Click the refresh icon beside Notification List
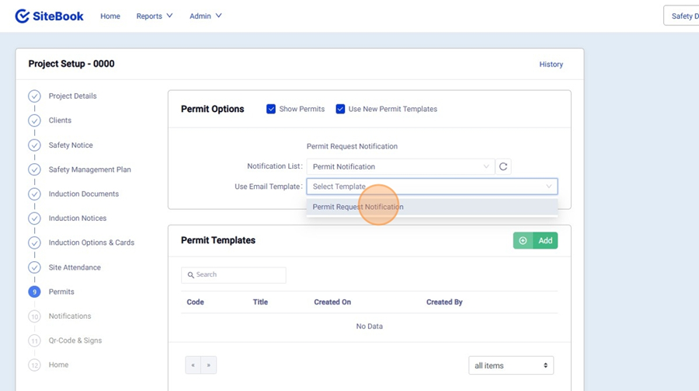 pos(503,166)
